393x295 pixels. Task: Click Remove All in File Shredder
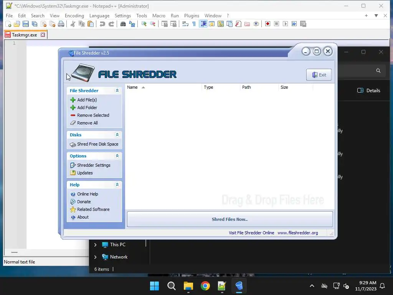coord(84,123)
